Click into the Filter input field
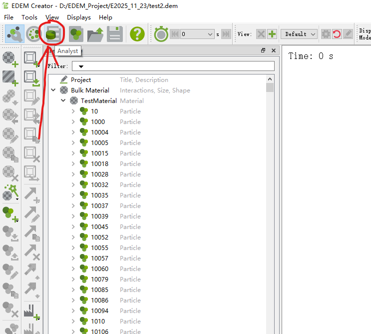Image resolution: width=371 pixels, height=334 pixels. [173, 66]
